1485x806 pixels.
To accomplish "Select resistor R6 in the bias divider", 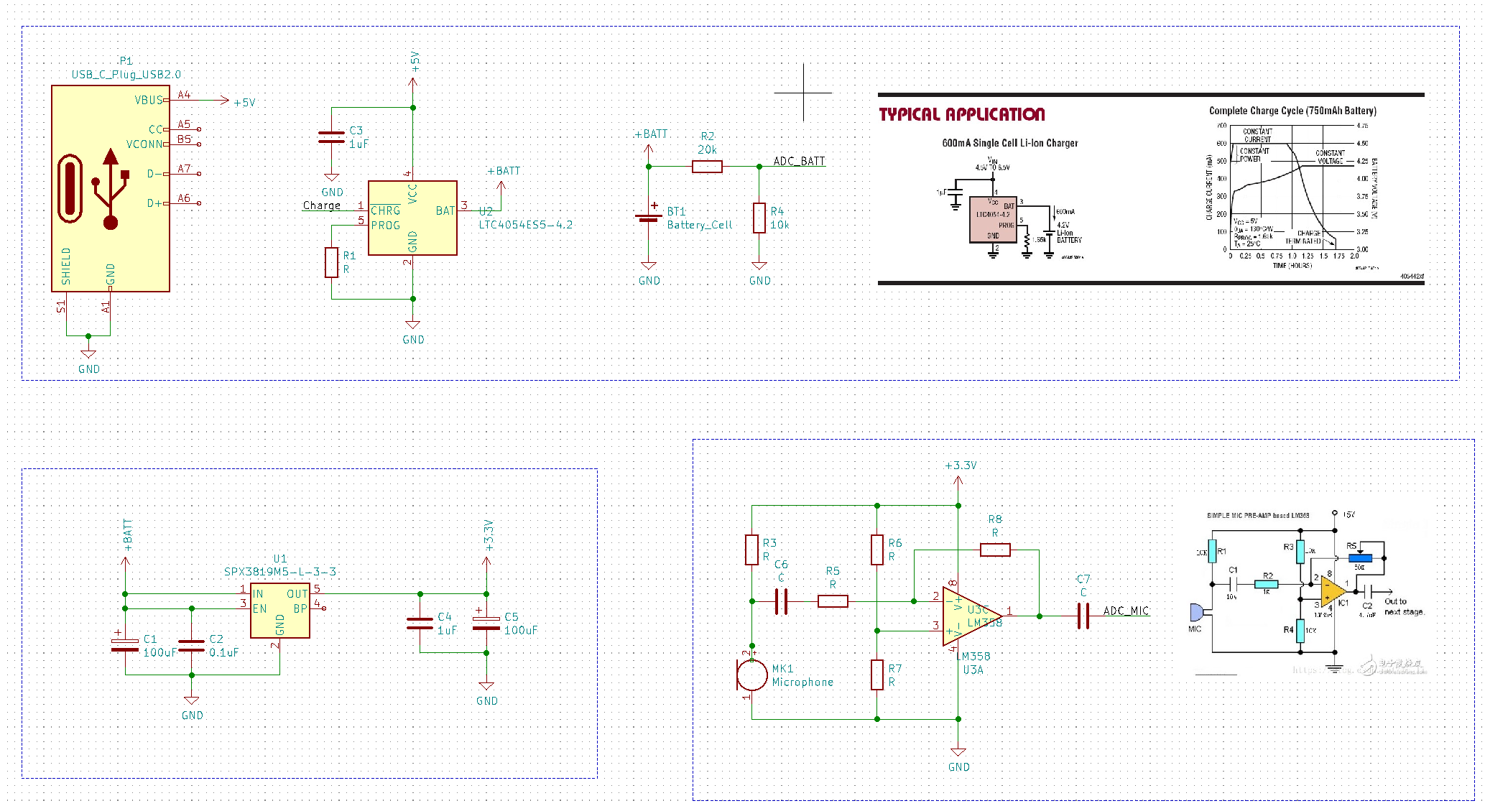I will point(877,550).
